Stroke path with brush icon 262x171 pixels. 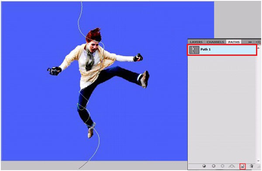214,166
